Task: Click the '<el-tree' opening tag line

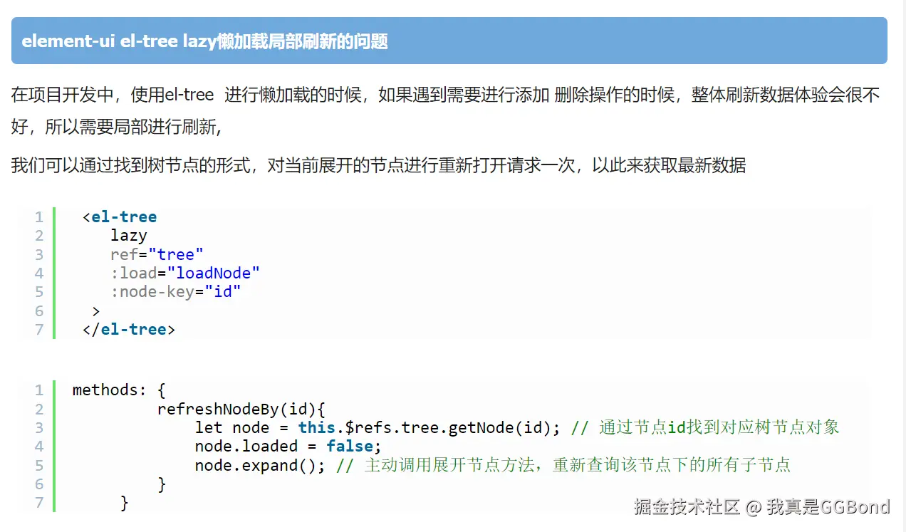Action: pyautogui.click(x=120, y=217)
